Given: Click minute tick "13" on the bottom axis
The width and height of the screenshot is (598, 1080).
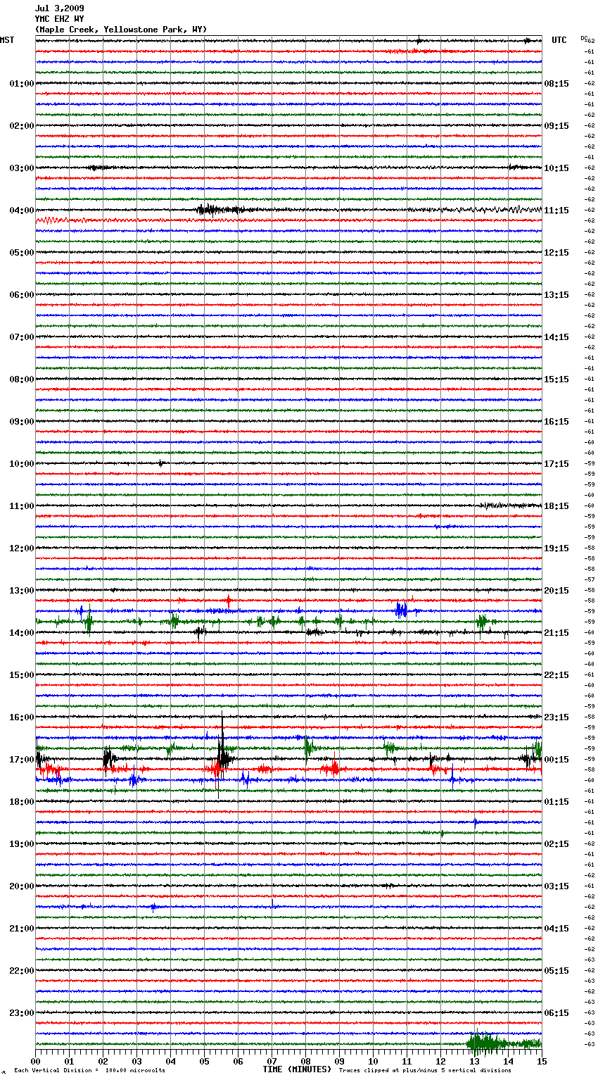Looking at the screenshot, I should pos(474,1061).
